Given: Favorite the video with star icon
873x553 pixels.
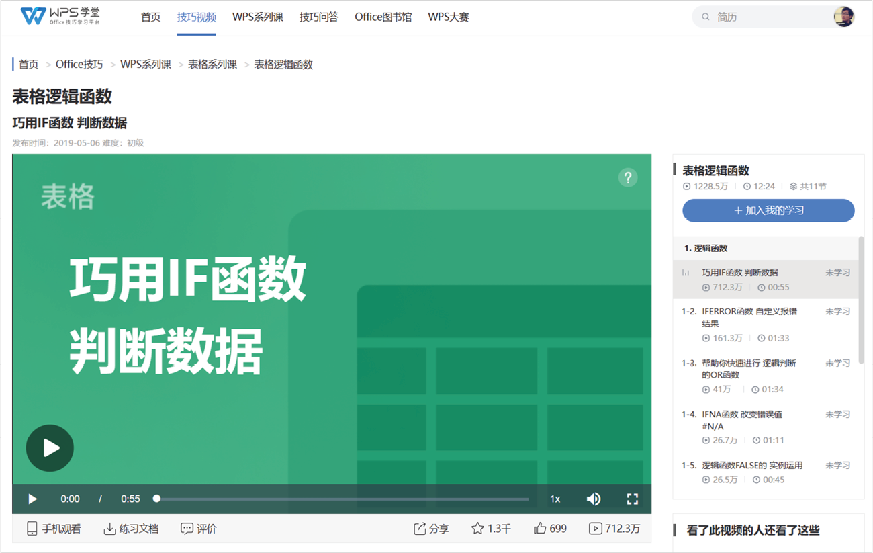Looking at the screenshot, I should point(477,529).
